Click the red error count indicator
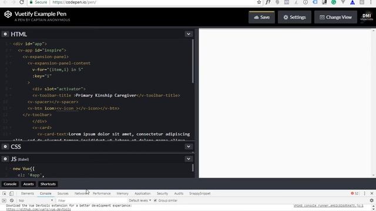The height and width of the screenshot is (211, 376). pos(355,193)
